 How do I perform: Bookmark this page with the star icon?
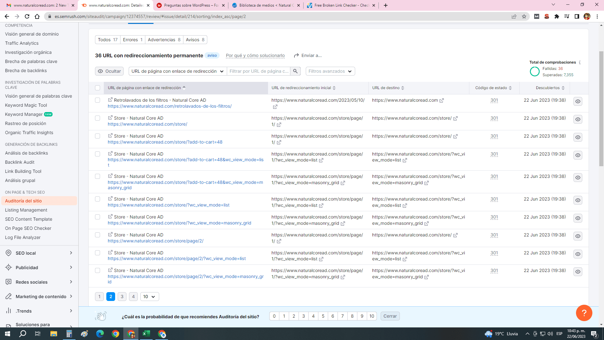[x=524, y=16]
